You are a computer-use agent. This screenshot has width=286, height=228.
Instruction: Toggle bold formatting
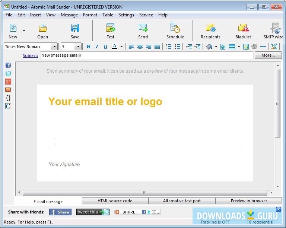coord(89,47)
